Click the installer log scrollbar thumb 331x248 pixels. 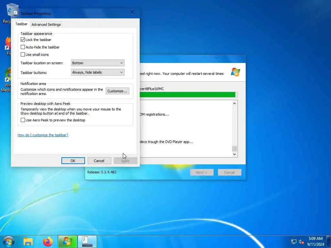[x=234, y=149]
